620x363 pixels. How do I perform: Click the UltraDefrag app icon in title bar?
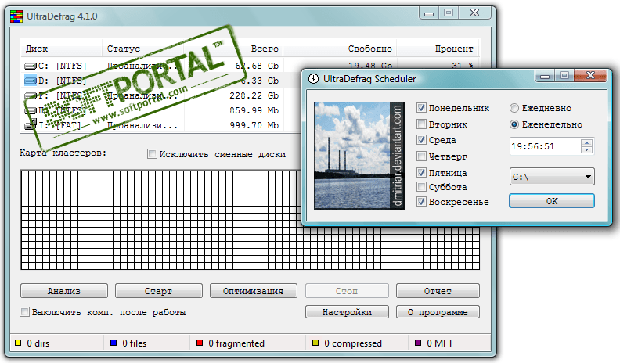16,16
